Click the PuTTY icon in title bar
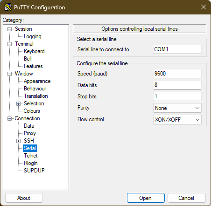 click(8, 7)
